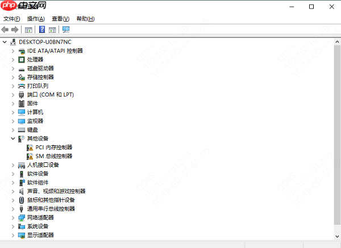Viewport: 341px width, 248px height.
Task: Expand the 磁盘驱动器 category
Action: 13,69
